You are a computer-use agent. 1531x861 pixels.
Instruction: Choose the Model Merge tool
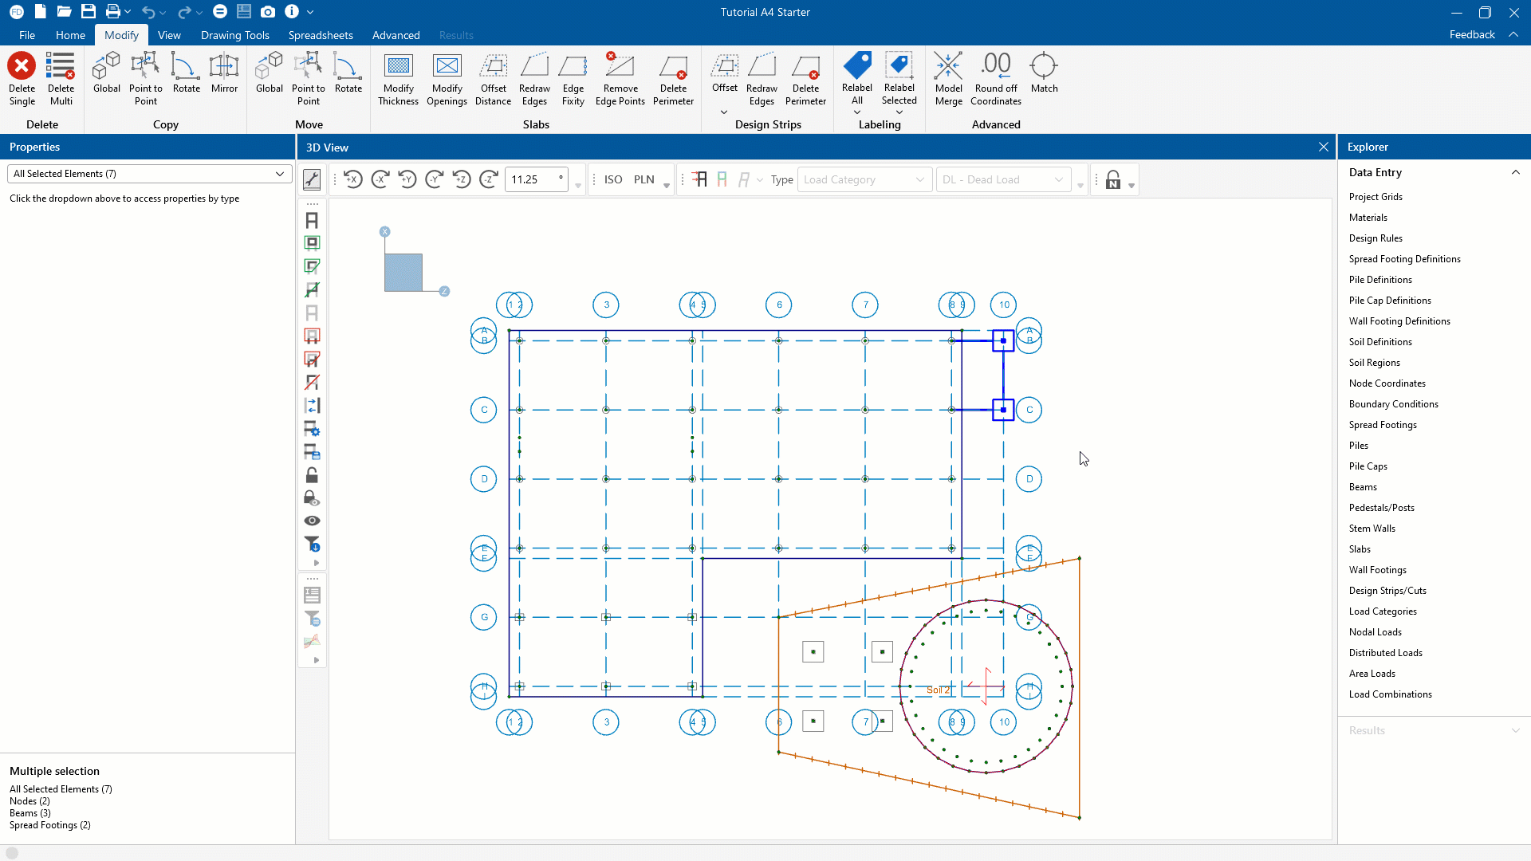(948, 78)
